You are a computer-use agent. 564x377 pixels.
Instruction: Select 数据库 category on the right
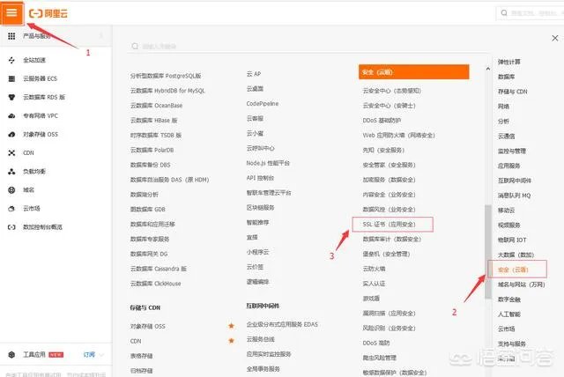tap(506, 77)
